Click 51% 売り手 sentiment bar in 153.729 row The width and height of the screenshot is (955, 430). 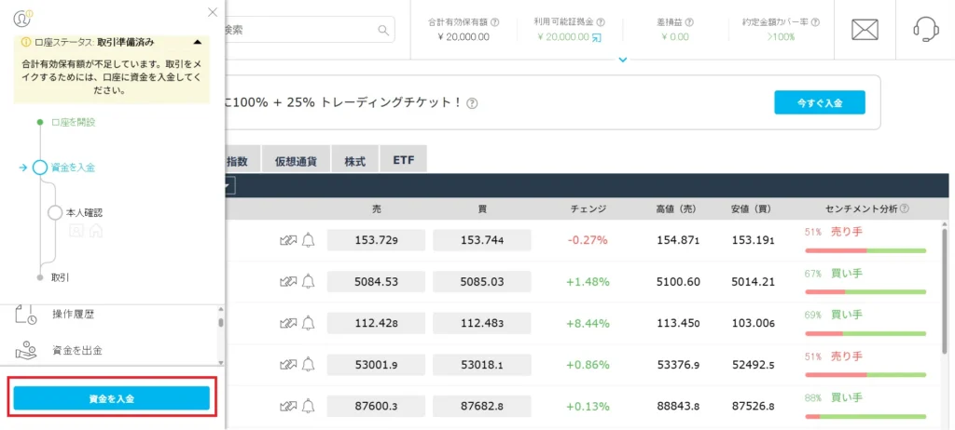tap(865, 250)
